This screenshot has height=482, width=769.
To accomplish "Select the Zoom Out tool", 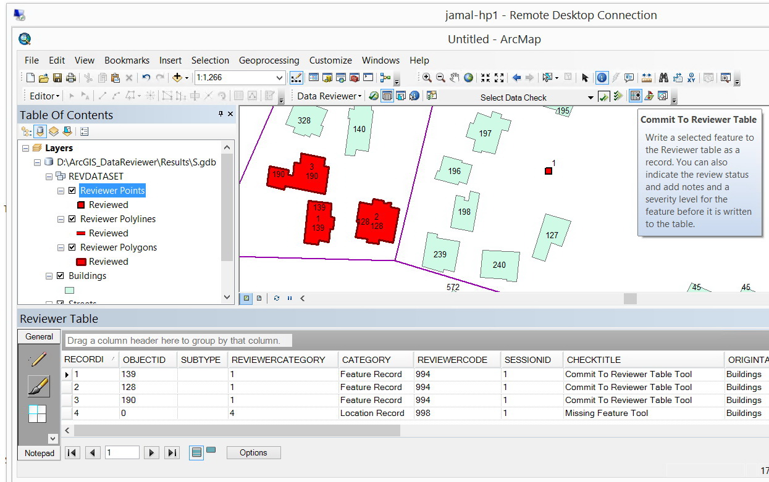I will point(440,78).
